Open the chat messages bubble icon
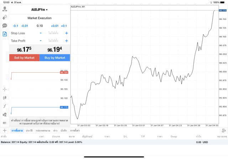This screenshot has height=159, width=228. (5, 26)
